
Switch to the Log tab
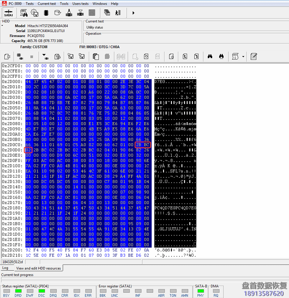pyautogui.click(x=5, y=268)
